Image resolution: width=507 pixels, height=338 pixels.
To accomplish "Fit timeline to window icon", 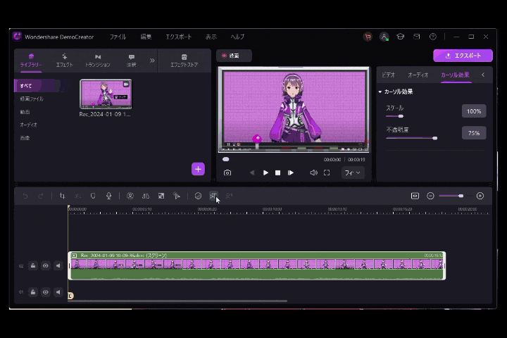I will [415, 196].
